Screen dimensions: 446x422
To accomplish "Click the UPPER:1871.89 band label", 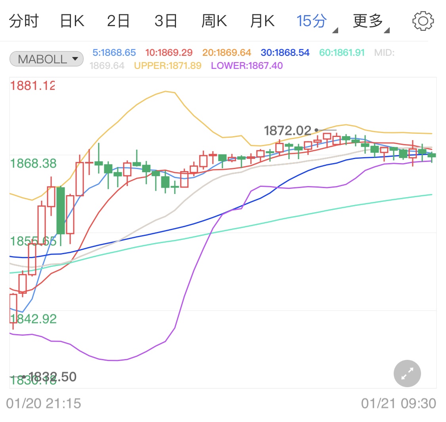I will click(x=168, y=66).
